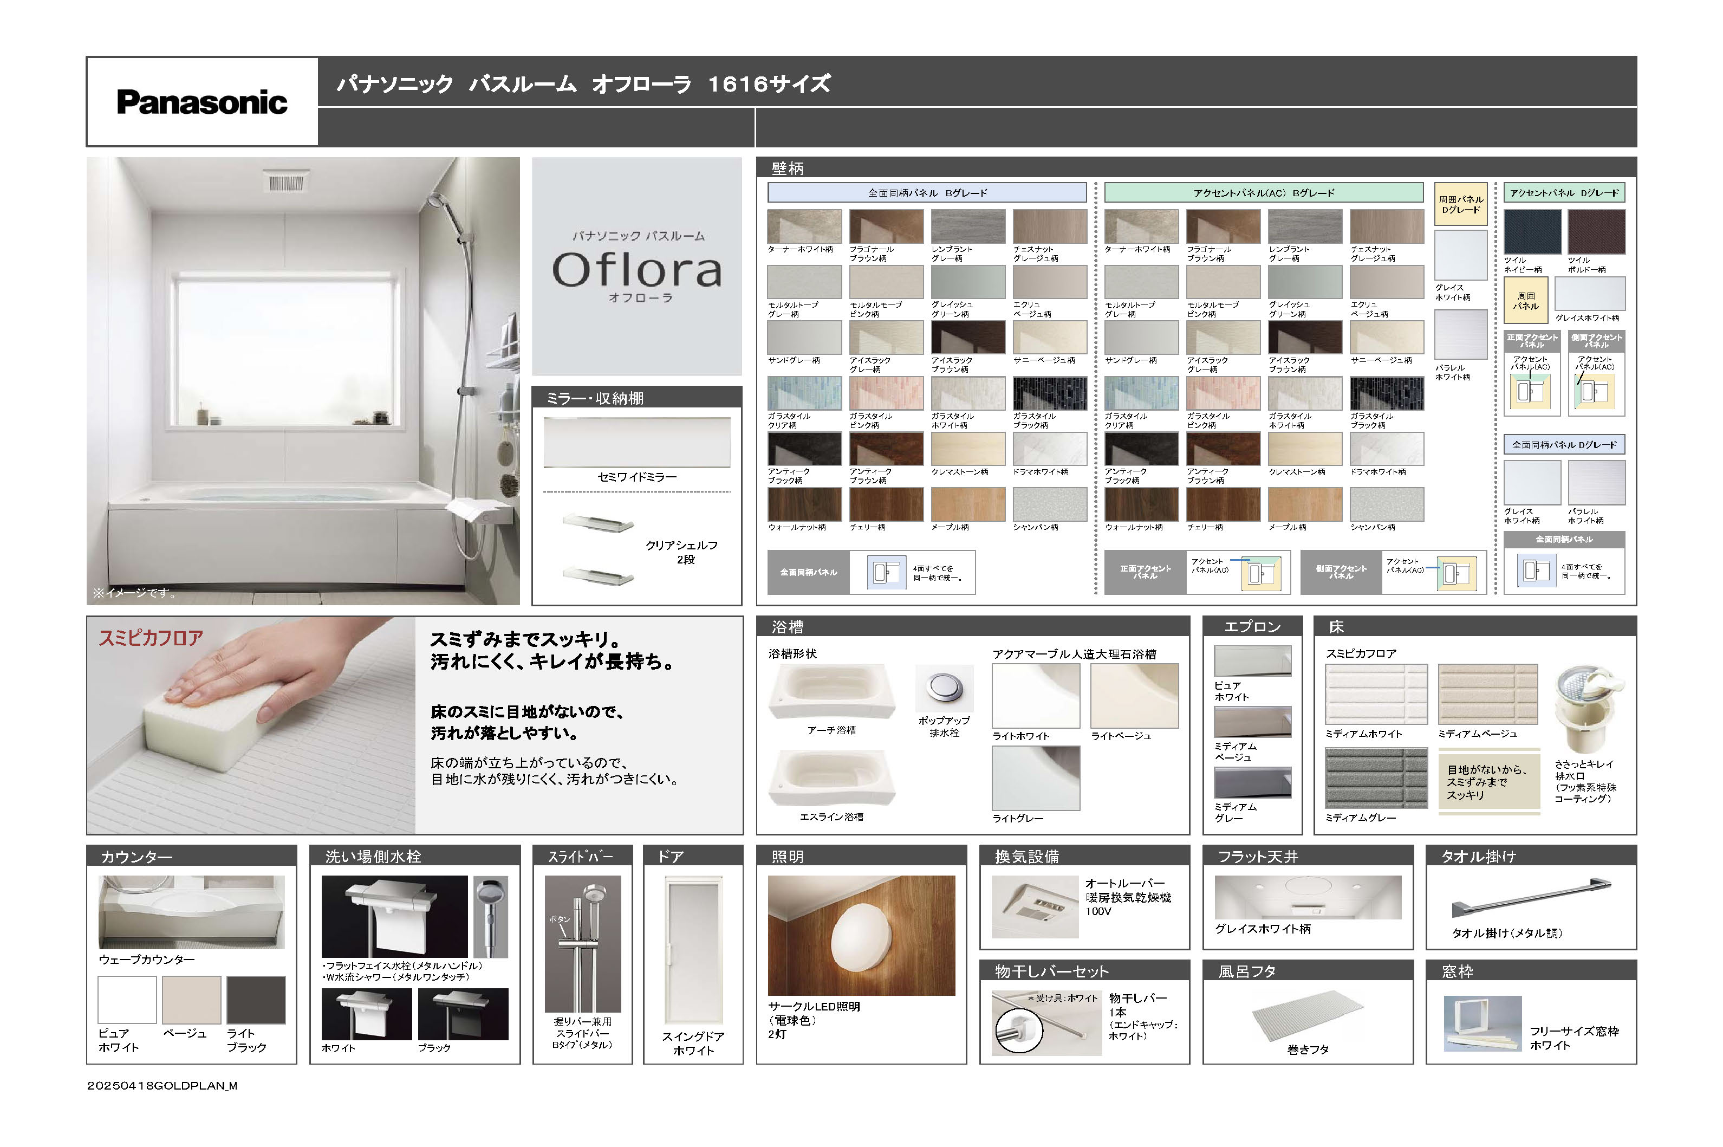Screen dimensions: 1723x1147
Task: Click the ホワイト faucet variant image
Action: 366,1014
